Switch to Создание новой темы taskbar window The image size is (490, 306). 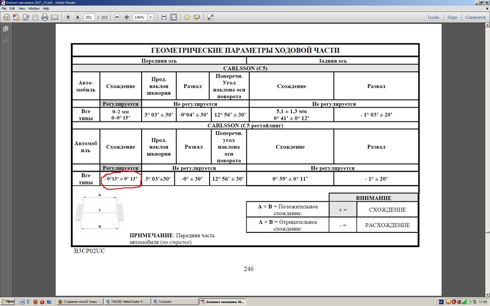point(80,302)
